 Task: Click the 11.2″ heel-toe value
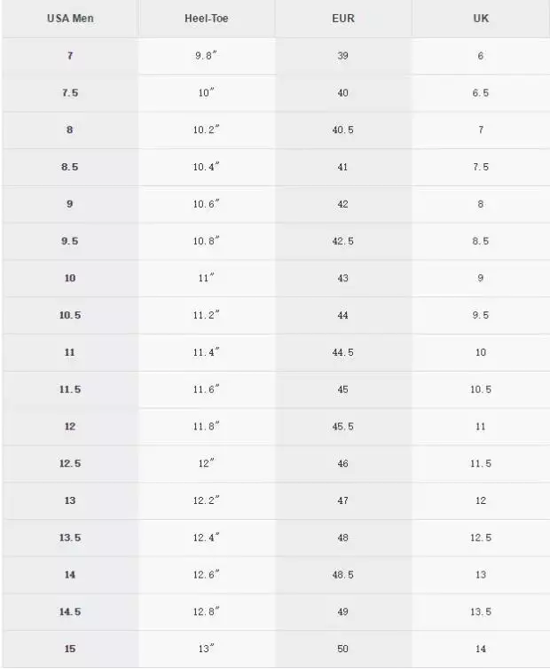click(x=207, y=315)
